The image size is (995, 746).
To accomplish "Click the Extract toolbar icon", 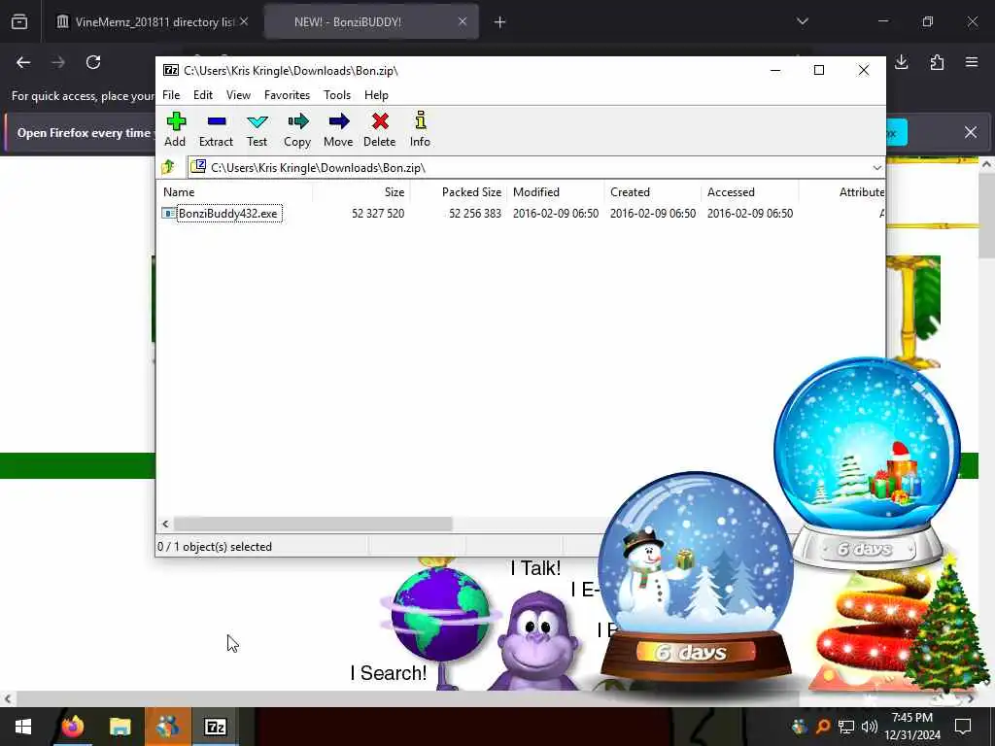I will click(x=216, y=129).
